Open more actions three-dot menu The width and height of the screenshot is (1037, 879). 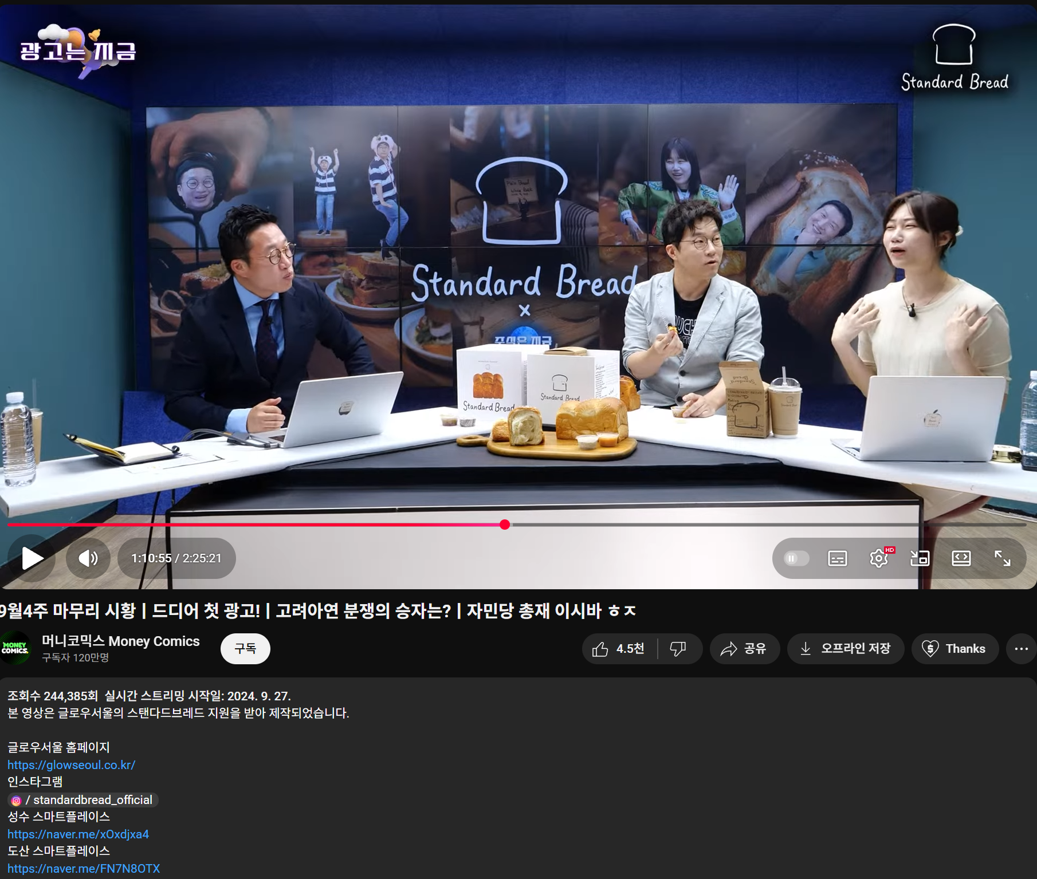(x=1022, y=649)
